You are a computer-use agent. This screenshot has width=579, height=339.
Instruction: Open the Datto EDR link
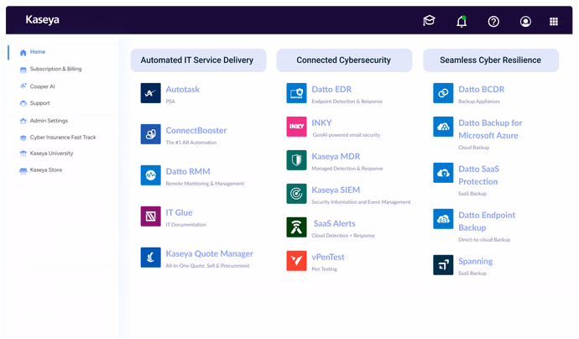pyautogui.click(x=331, y=90)
